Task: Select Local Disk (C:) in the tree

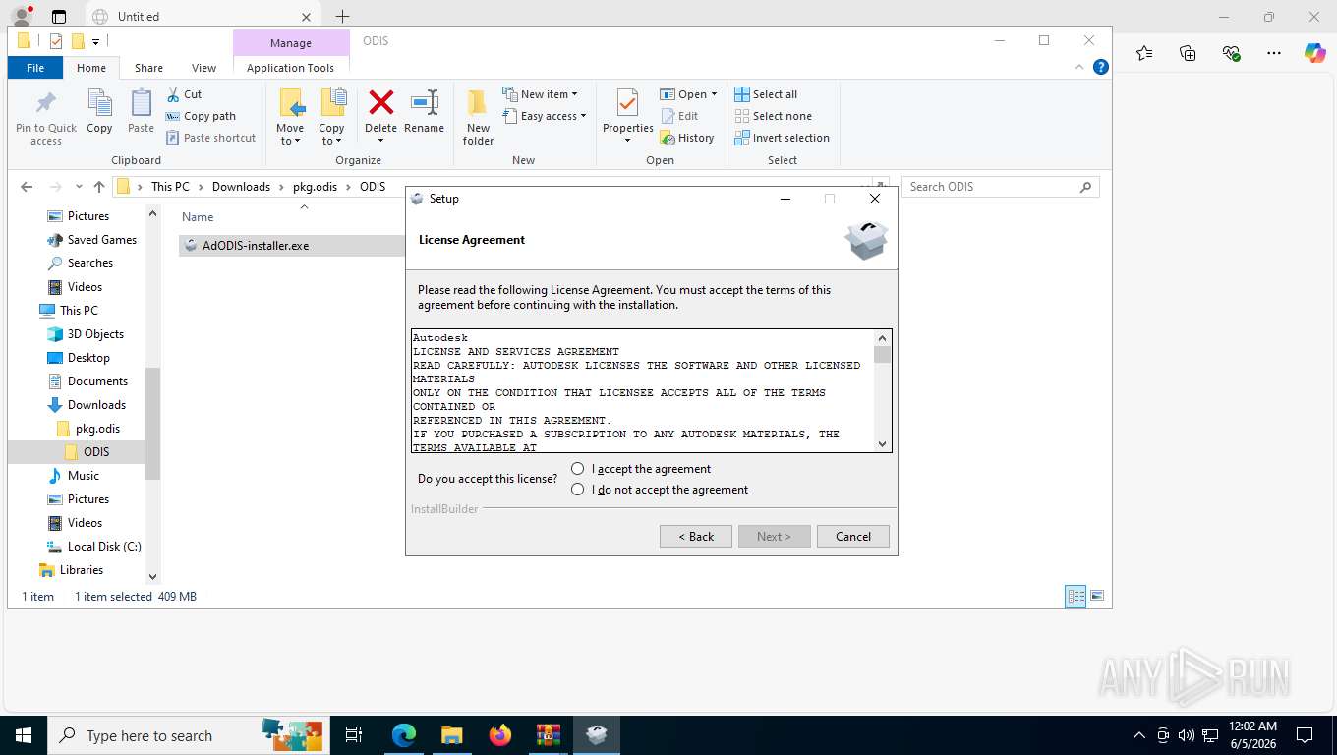Action: click(x=104, y=547)
